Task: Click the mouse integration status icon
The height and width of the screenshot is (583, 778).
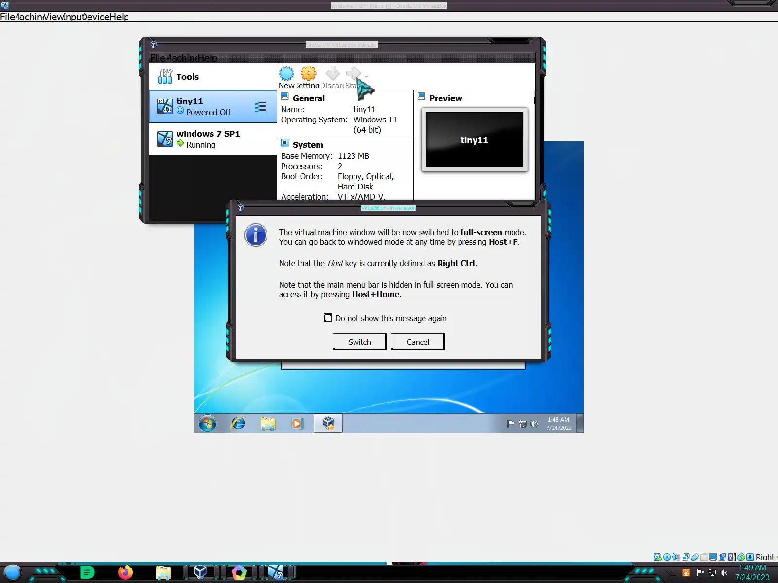Action: 741,557
